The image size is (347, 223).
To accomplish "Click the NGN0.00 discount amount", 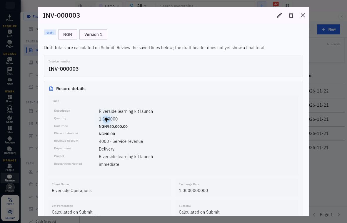I will click(107, 134).
